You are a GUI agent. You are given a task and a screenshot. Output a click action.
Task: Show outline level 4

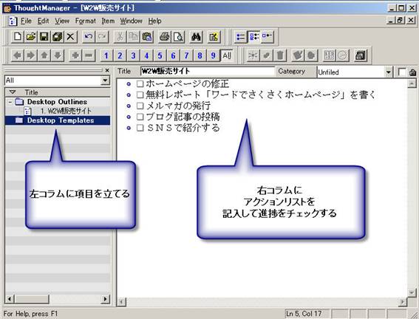pyautogui.click(x=146, y=55)
